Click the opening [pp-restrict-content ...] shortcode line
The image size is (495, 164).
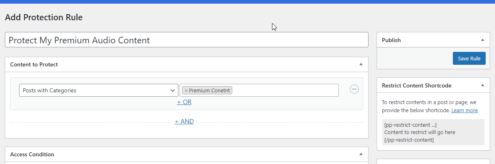[410, 125]
